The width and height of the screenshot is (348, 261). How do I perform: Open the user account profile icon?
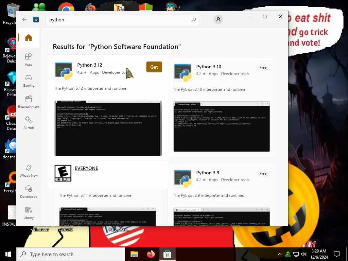pyautogui.click(x=218, y=19)
